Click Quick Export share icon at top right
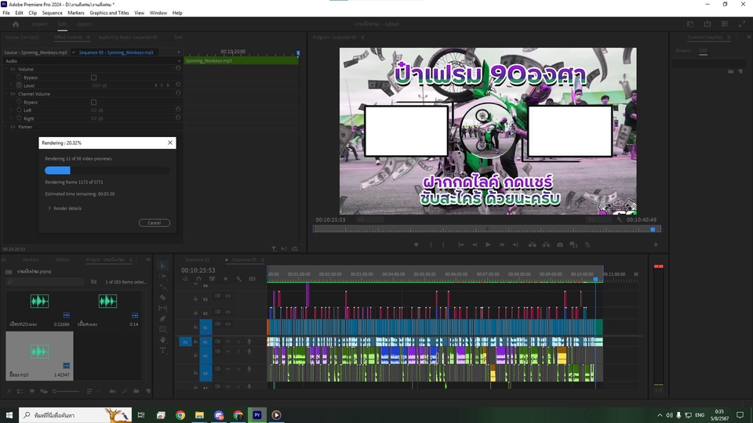 [x=708, y=24]
